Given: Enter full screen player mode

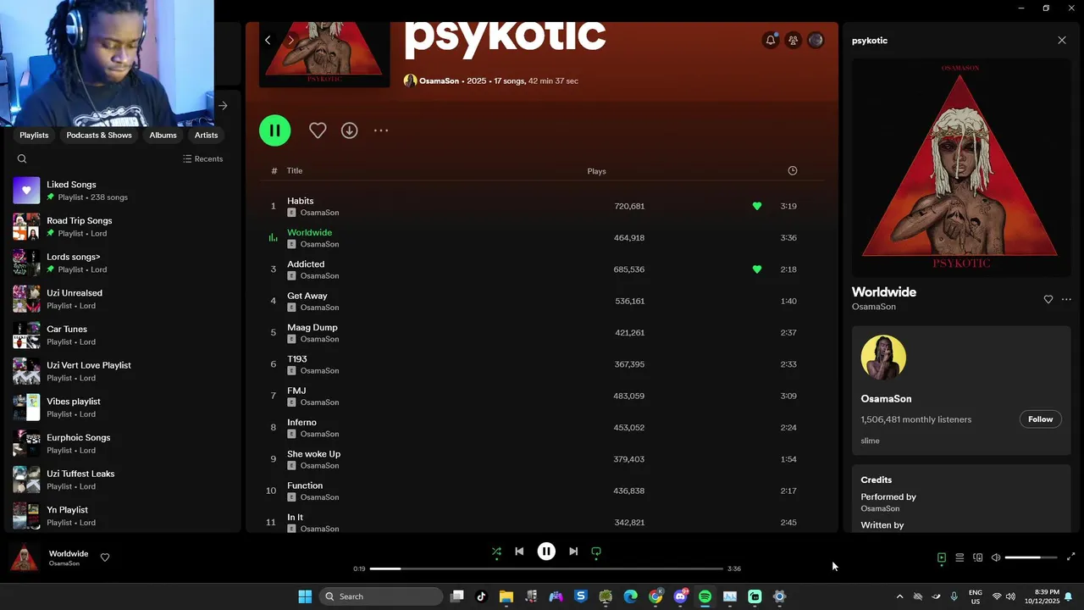Looking at the screenshot, I should coord(1070,557).
